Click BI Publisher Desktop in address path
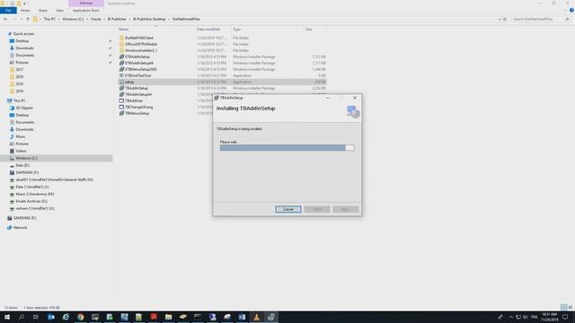 (149, 19)
